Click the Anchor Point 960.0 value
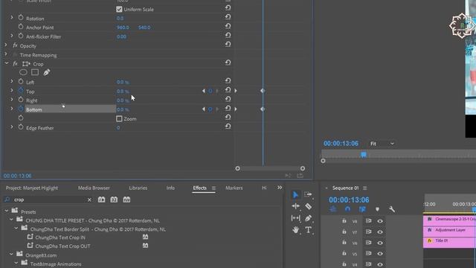Screen dimensions: 476x268 tap(123, 28)
